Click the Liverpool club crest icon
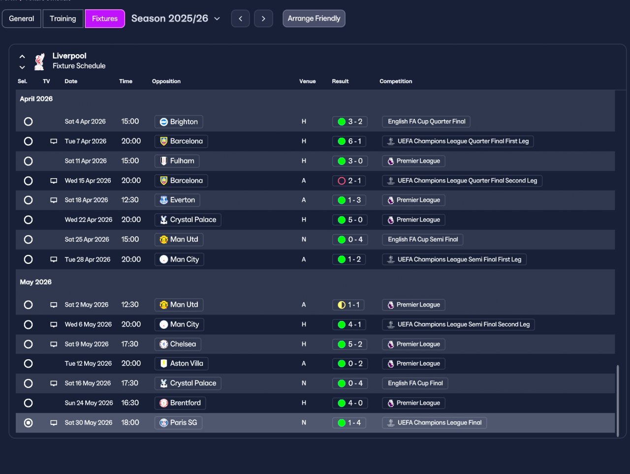The width and height of the screenshot is (630, 474). point(39,61)
